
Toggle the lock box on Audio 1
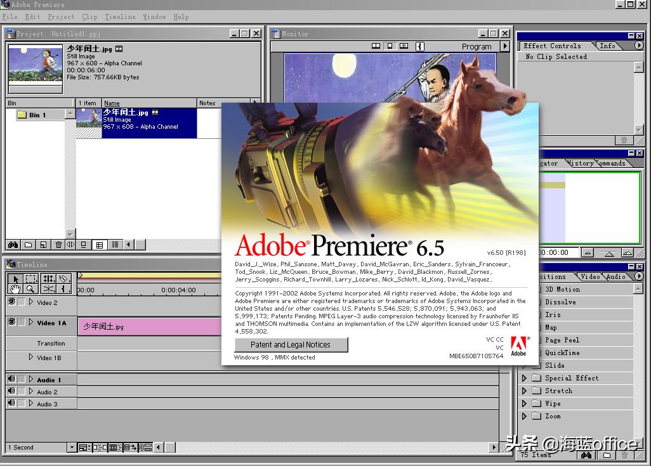tap(22, 379)
